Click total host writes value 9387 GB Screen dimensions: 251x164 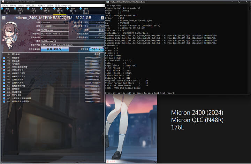point(97,26)
